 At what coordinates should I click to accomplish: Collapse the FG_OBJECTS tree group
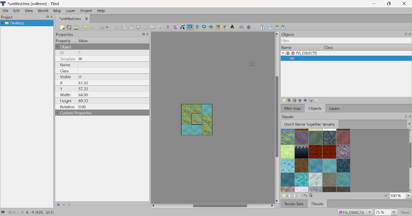pos(283,53)
